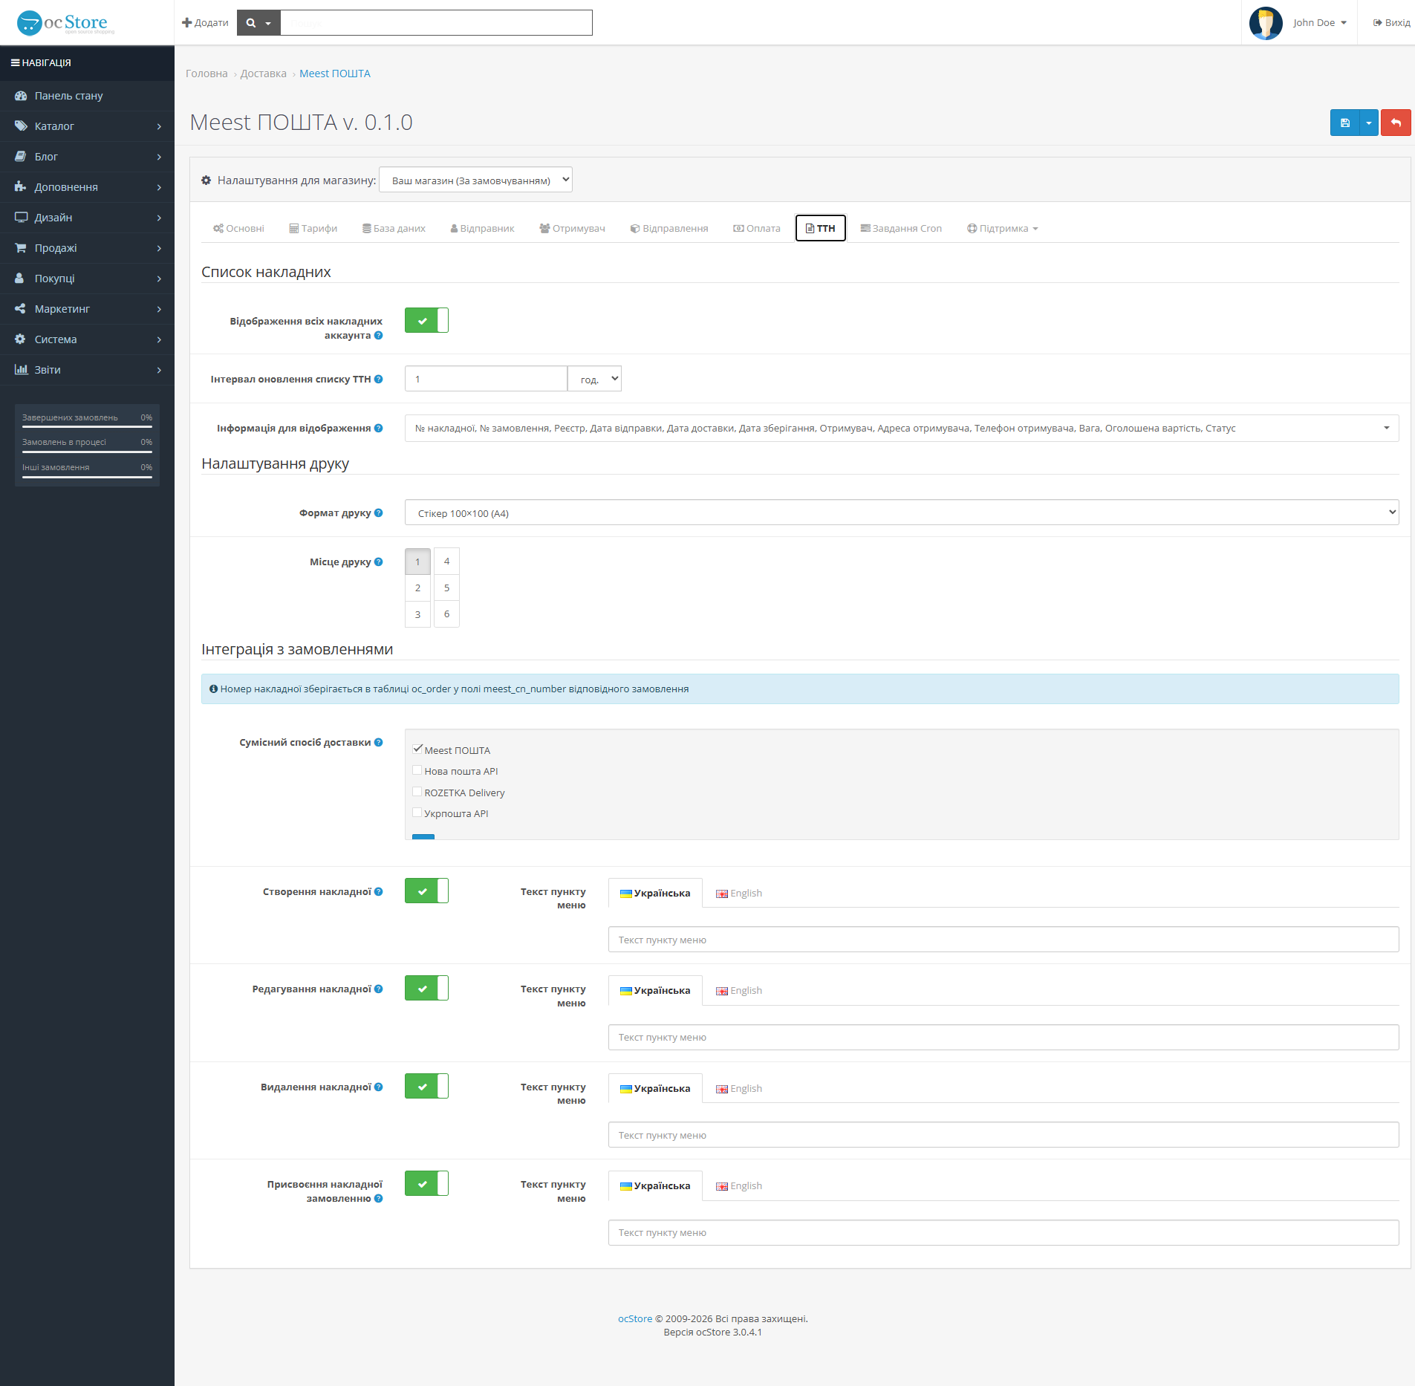Uncheck Meest ПОШТА delivery checkbox
Screen dimensions: 1415x1386
pyautogui.click(x=417, y=749)
